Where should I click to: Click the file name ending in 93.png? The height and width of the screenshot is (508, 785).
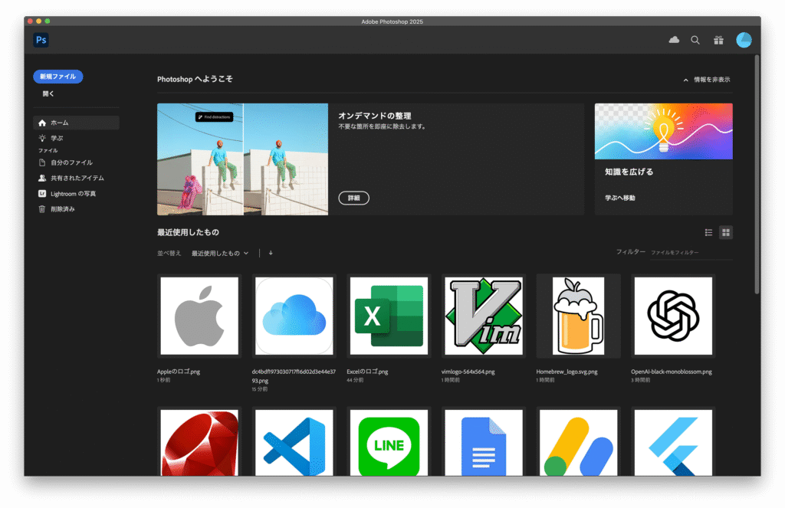pos(294,376)
